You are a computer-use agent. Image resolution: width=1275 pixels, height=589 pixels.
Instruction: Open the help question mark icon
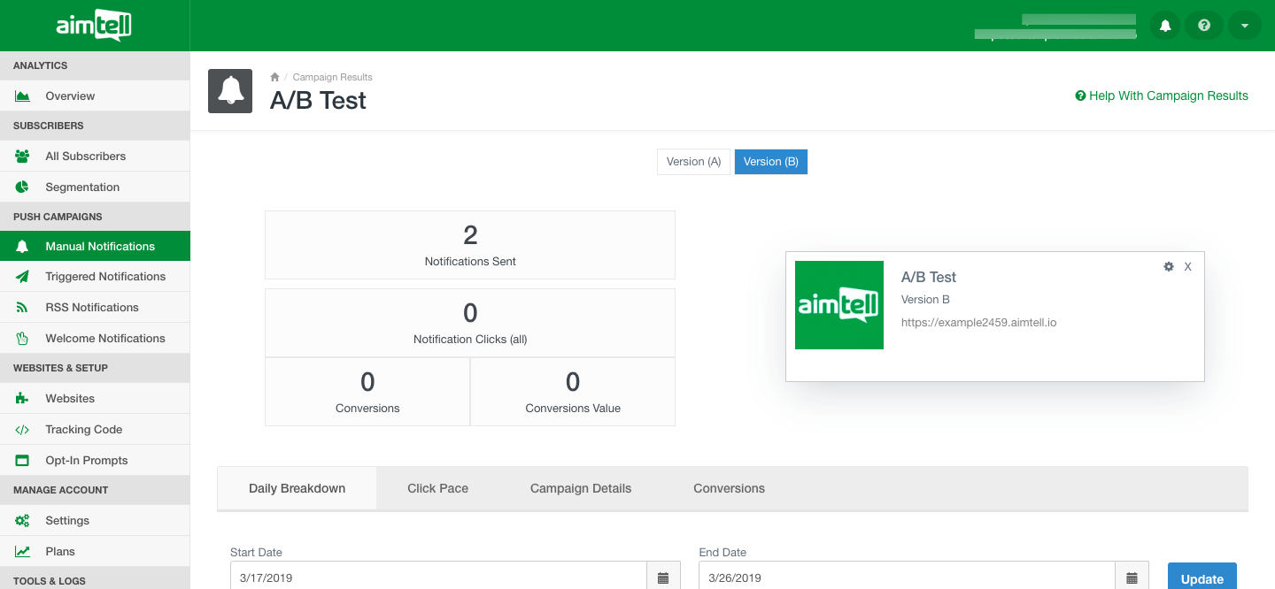pos(1204,26)
